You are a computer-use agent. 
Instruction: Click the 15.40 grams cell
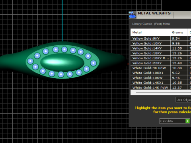(x=179, y=63)
